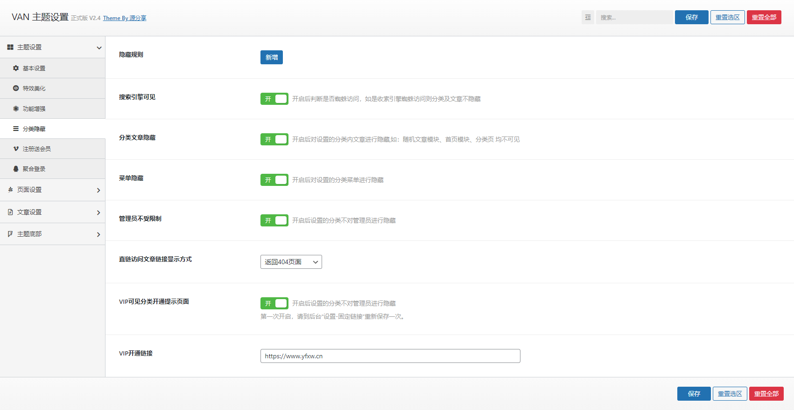
Task: Click the 聚合登录 sidebar icon
Action: (x=16, y=169)
